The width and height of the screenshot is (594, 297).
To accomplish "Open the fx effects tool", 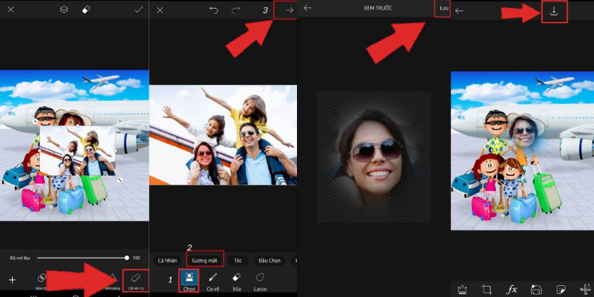I will (x=512, y=290).
